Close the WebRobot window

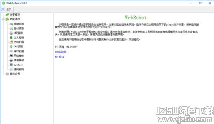coord(210,3)
